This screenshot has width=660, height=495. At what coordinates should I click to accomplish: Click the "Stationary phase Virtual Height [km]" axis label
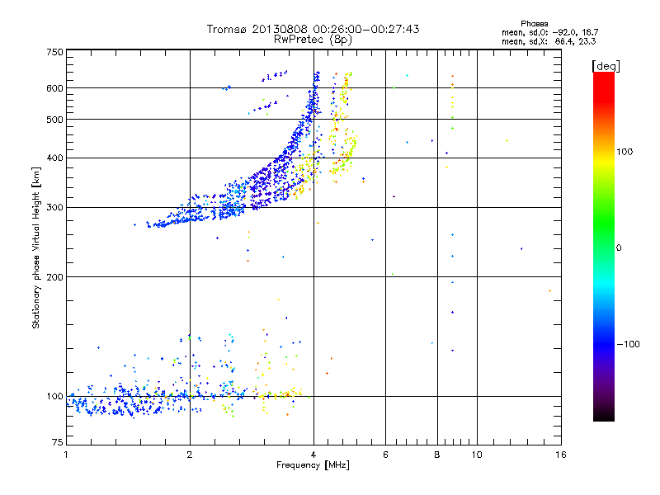pos(36,248)
